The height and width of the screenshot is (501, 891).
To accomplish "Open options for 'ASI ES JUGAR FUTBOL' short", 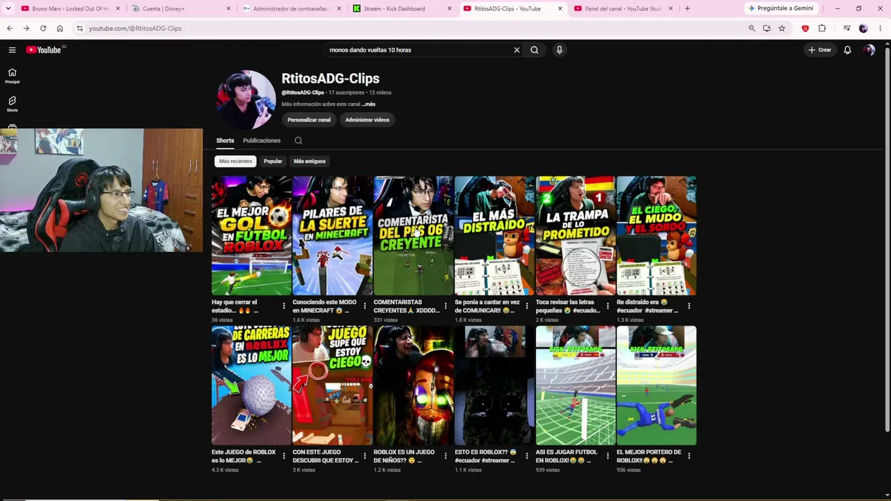I will click(x=607, y=456).
